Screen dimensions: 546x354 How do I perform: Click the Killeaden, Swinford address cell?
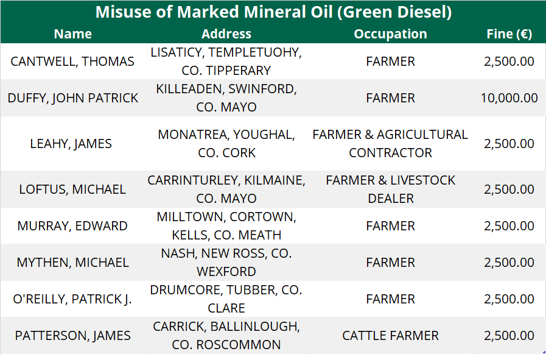[226, 98]
